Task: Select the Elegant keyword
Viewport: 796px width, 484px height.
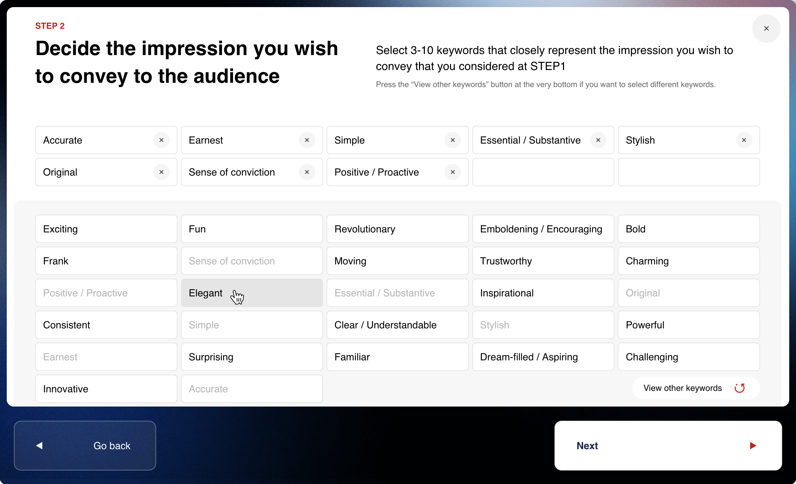Action: pos(252,293)
